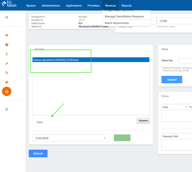Click the clipboard icon at sidebar bottom
The image size is (192, 172).
(7, 109)
